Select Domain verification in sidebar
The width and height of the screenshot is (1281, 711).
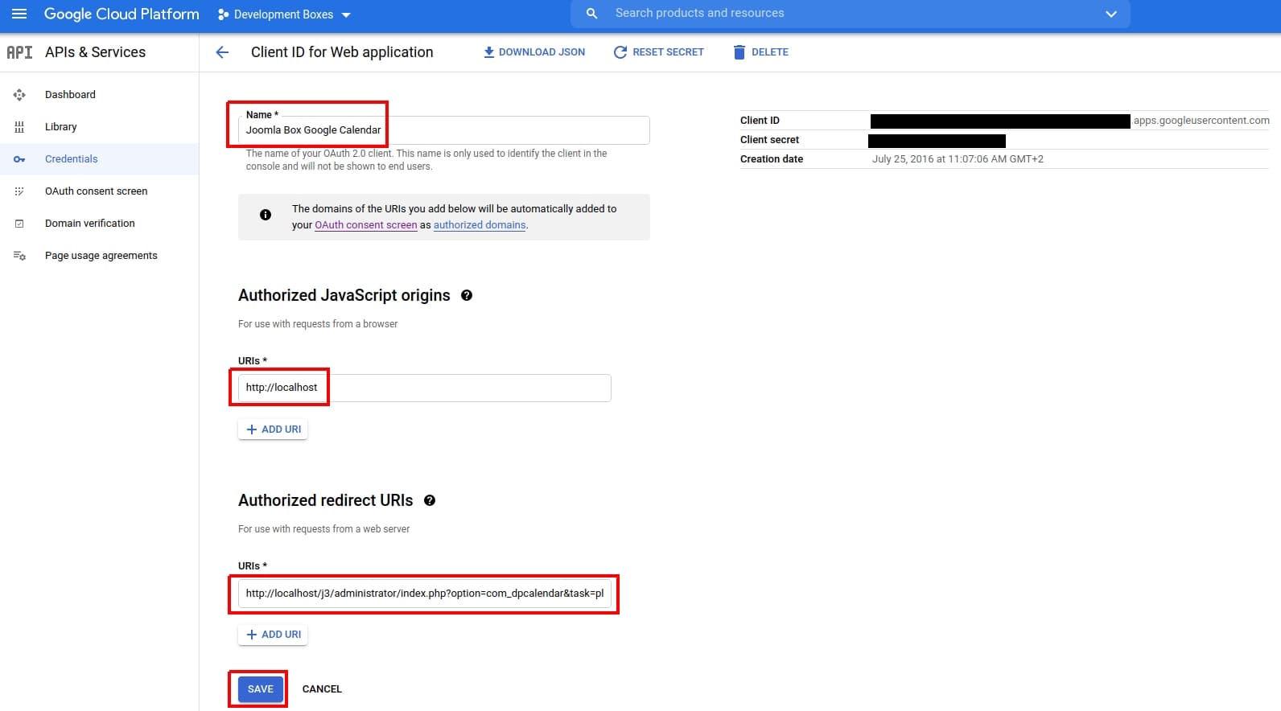click(89, 224)
